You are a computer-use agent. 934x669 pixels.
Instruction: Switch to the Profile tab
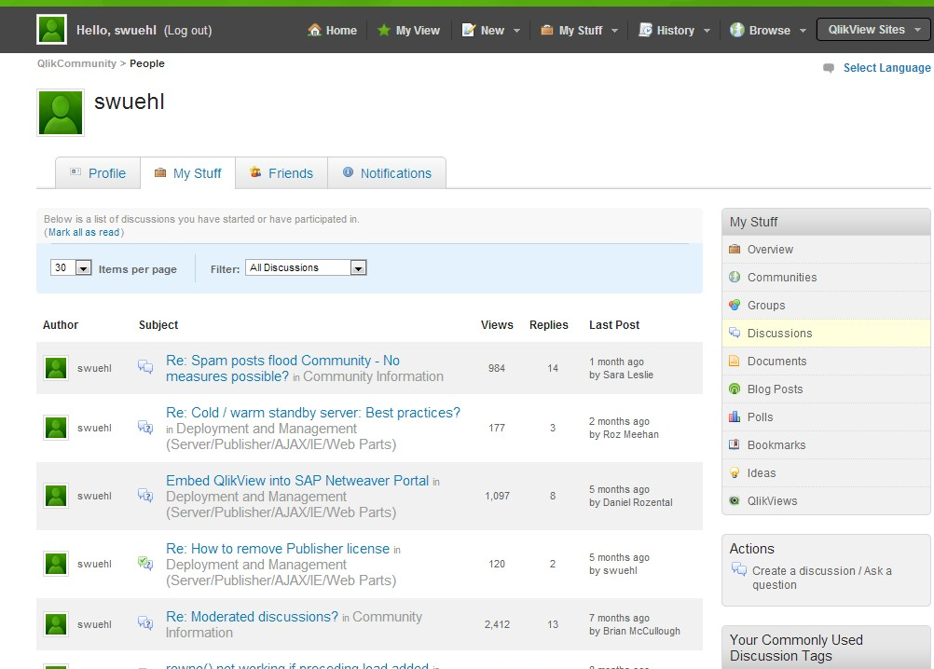[98, 173]
